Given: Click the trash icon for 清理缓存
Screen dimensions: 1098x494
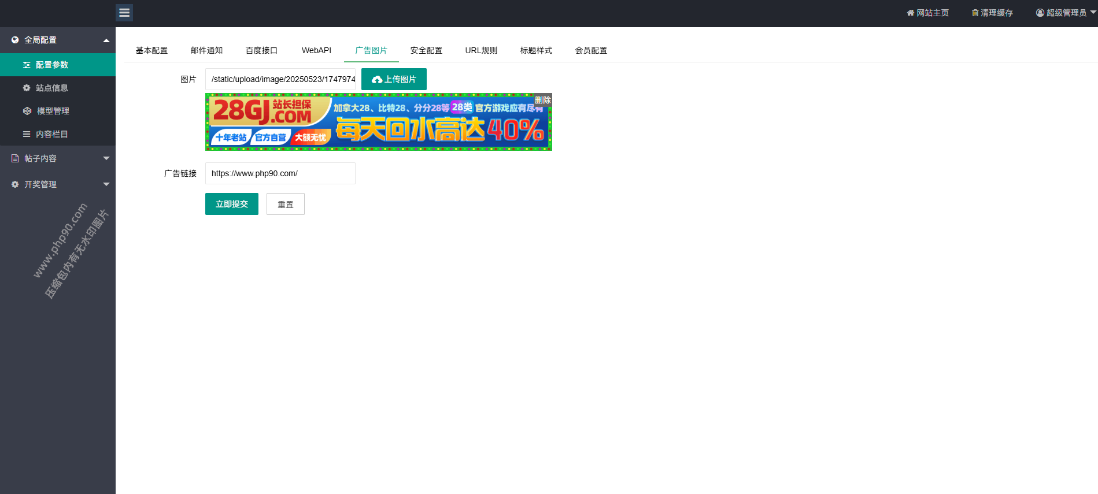Looking at the screenshot, I should [x=975, y=13].
